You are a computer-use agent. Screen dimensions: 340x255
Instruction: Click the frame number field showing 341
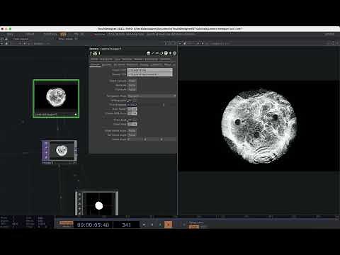126,225
